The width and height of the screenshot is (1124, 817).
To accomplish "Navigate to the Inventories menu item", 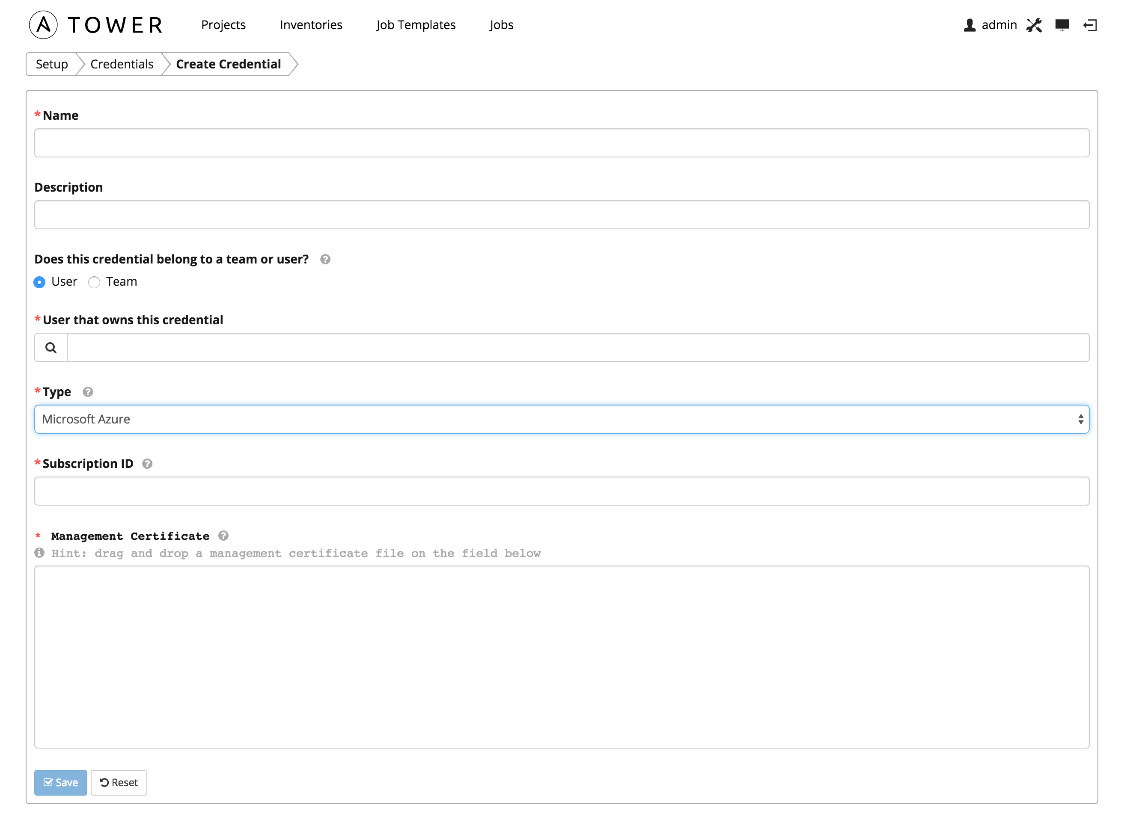I will [311, 24].
